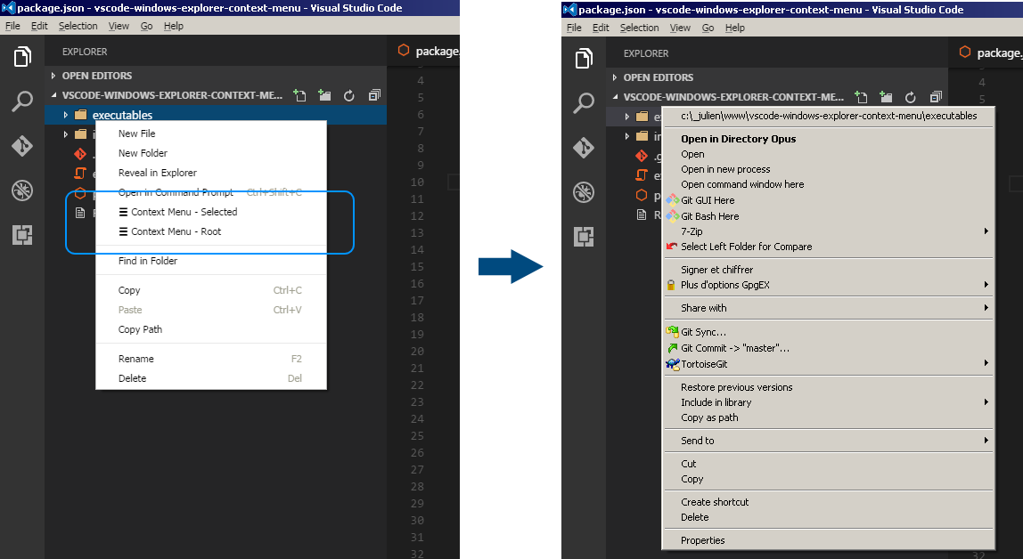Click Select Left Folder for Compare entry

pos(829,247)
